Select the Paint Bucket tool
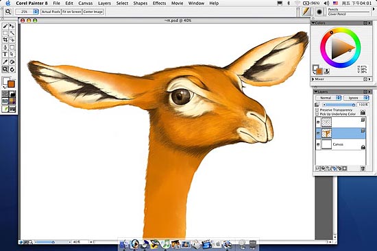This screenshot has height=251, width=377. pyautogui.click(x=12, y=62)
